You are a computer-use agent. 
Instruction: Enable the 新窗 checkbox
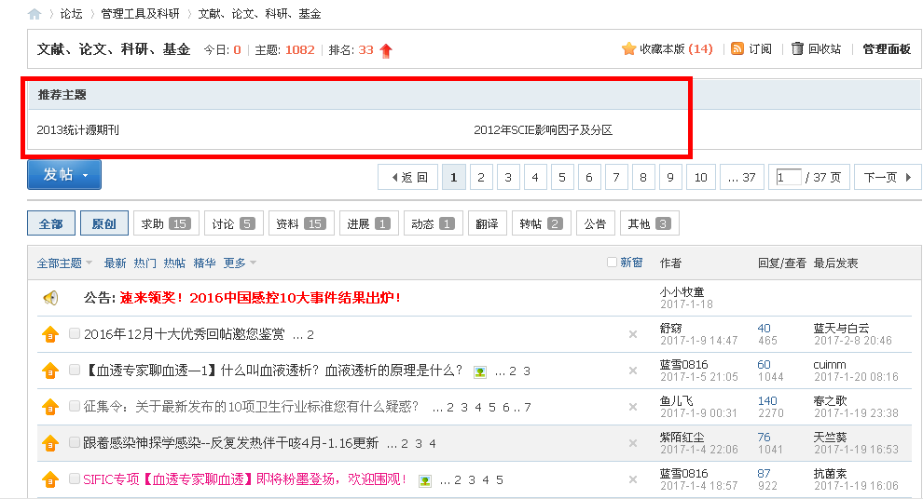pyautogui.click(x=612, y=263)
